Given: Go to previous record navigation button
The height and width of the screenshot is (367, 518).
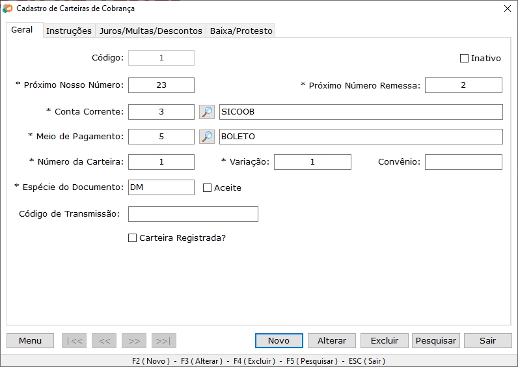Looking at the screenshot, I should point(104,341).
